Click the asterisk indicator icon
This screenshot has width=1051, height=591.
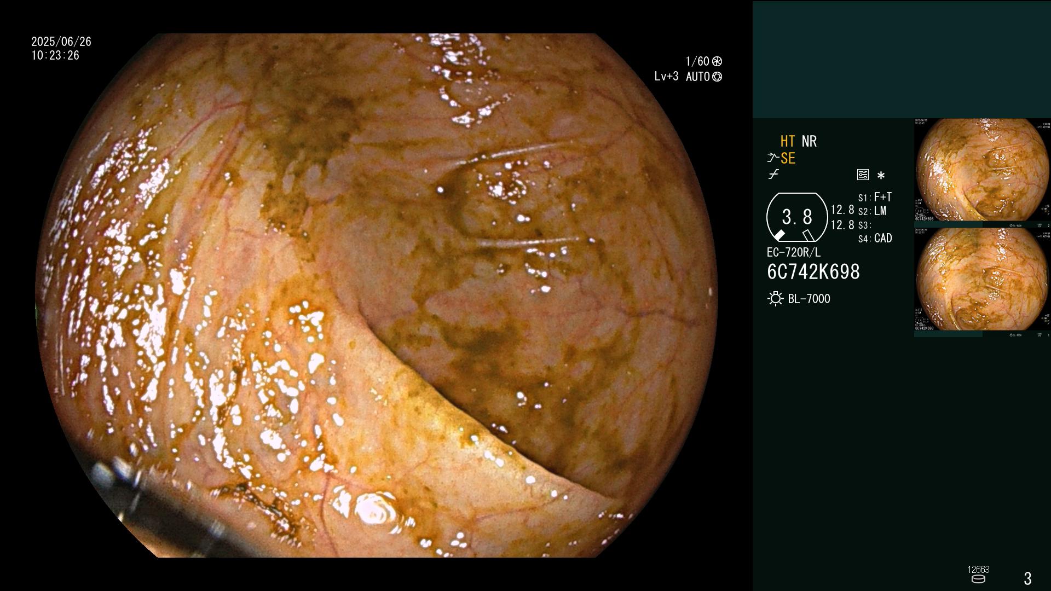[x=881, y=176]
